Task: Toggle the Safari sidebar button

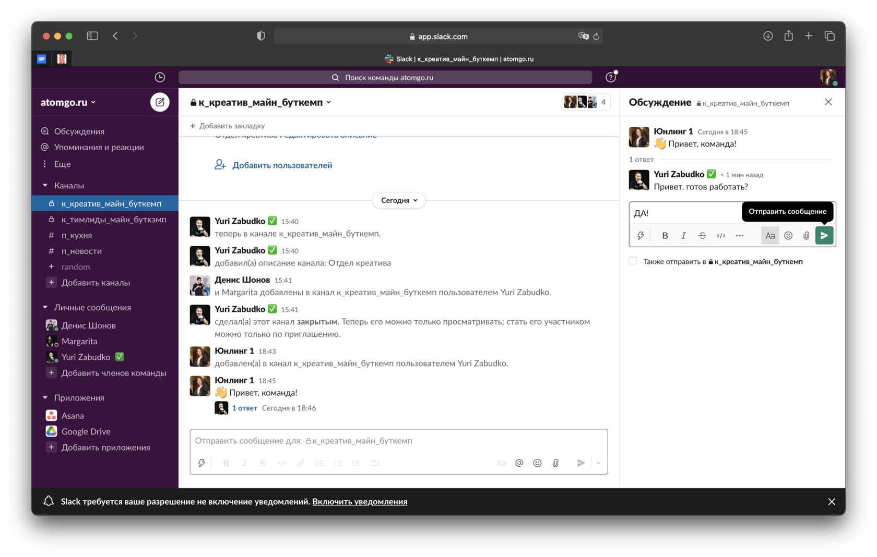Action: coord(92,36)
